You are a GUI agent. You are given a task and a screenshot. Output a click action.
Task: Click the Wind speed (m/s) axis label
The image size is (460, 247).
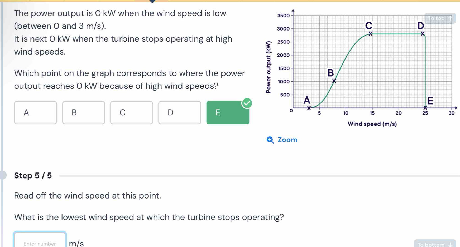click(372, 124)
